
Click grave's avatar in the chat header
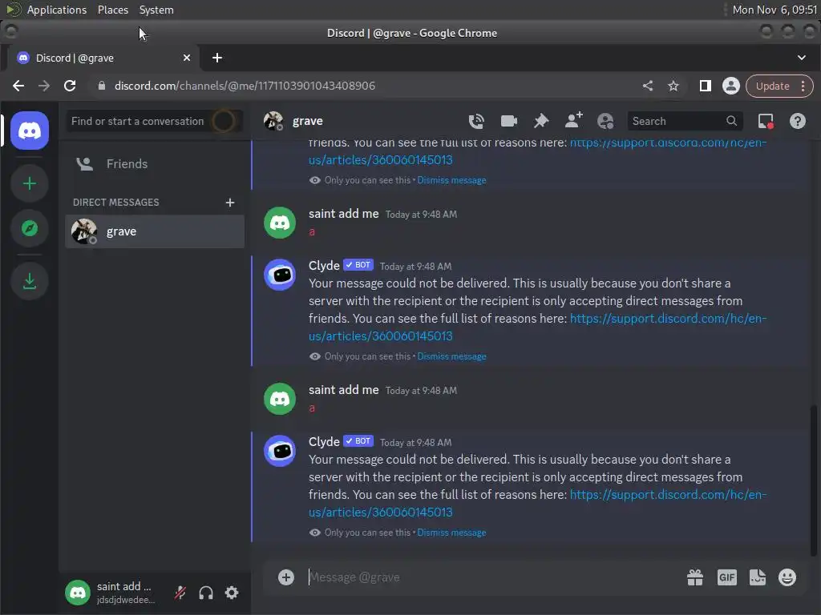(273, 122)
